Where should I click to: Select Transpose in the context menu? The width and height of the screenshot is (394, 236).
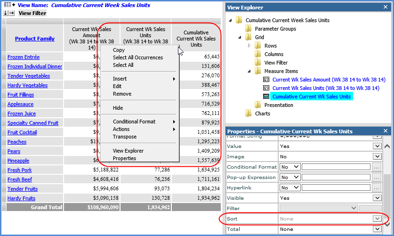tap(124, 137)
